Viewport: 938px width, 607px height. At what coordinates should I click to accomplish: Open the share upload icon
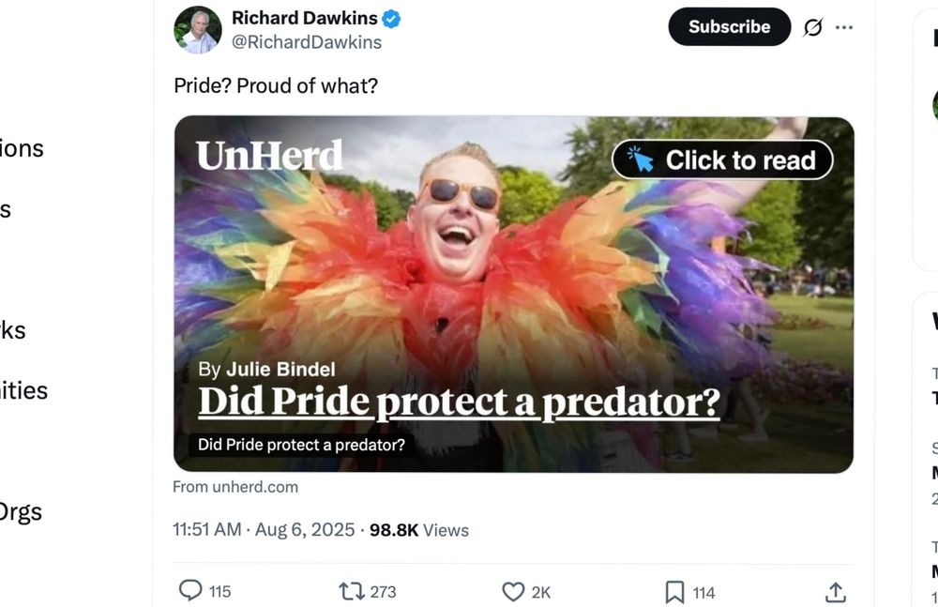click(x=836, y=592)
